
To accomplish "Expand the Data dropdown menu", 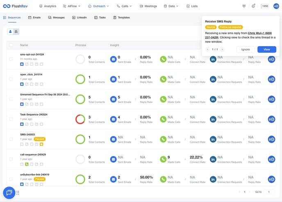I will tap(171, 6).
